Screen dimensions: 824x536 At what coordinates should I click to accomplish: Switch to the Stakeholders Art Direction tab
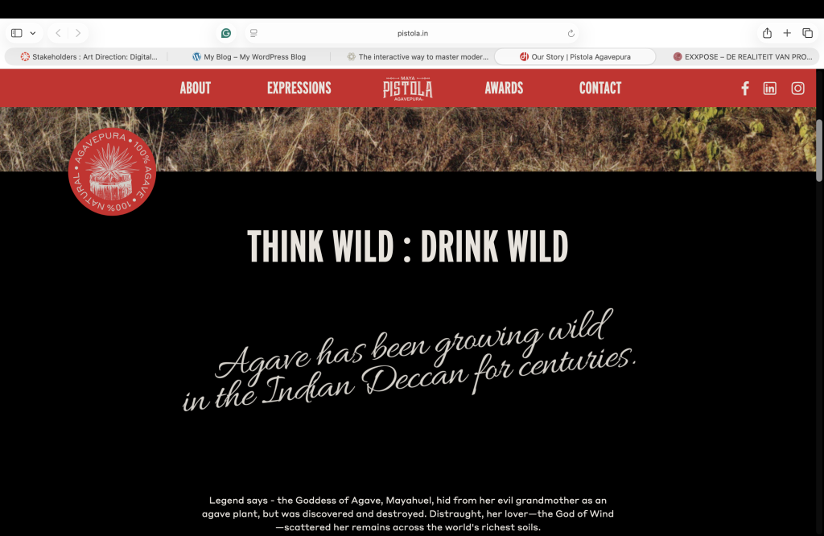tap(89, 57)
